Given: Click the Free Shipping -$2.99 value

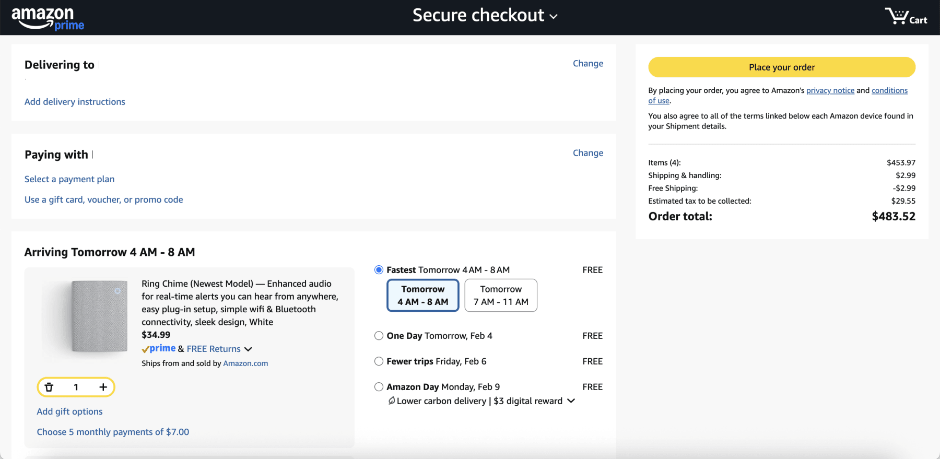Looking at the screenshot, I should coord(904,188).
